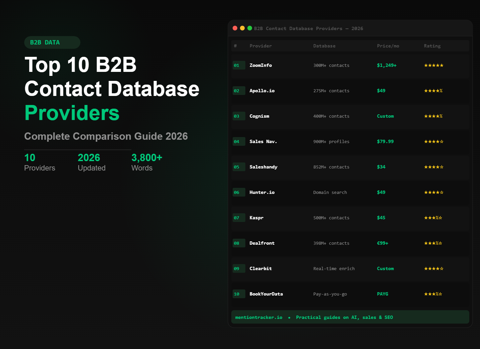The height and width of the screenshot is (349, 480).
Task: Click the 3,800+ Words statistic
Action: (x=147, y=162)
